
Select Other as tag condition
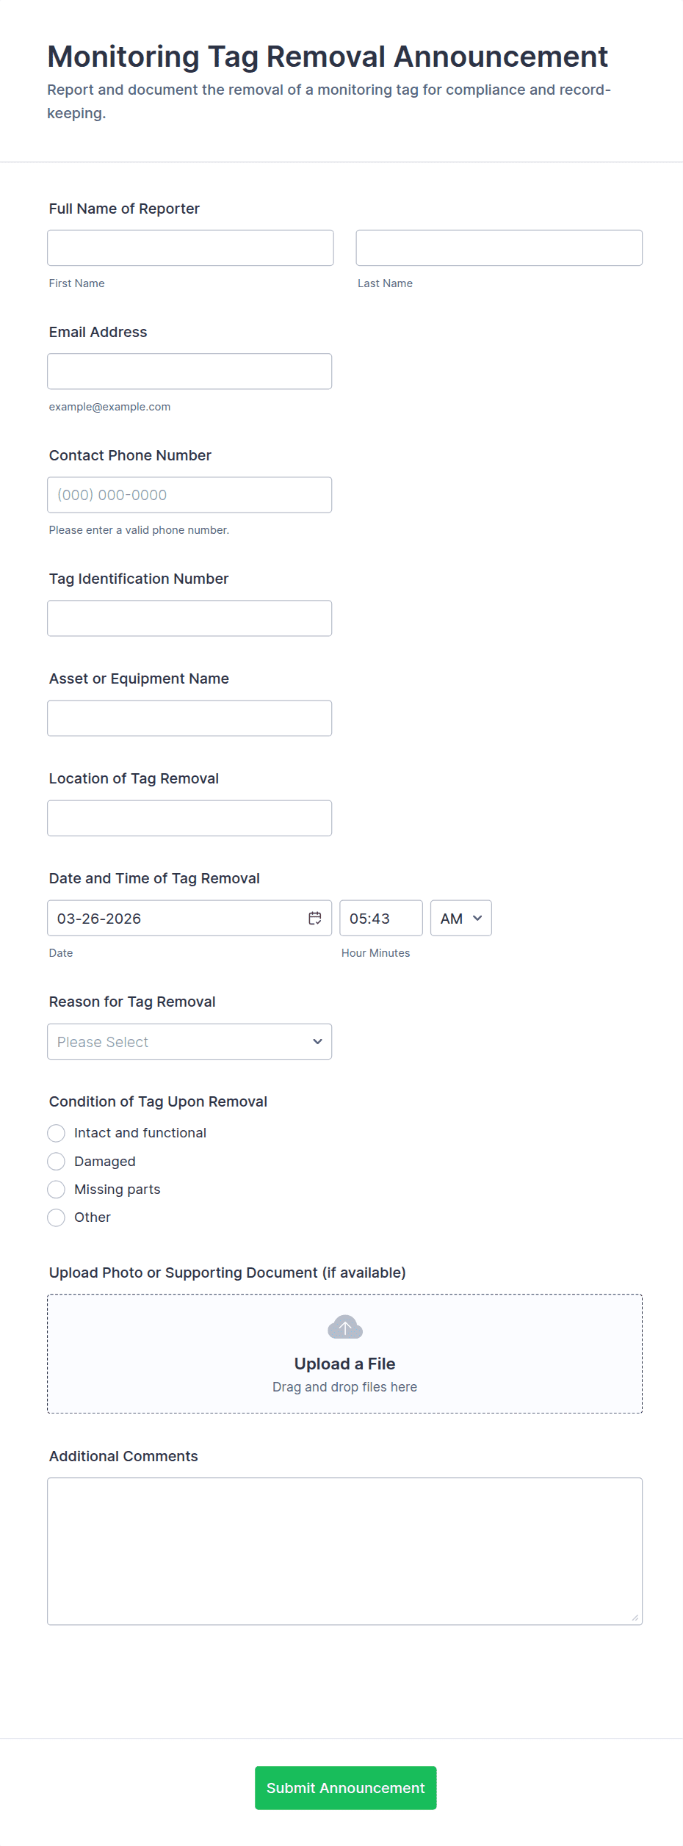point(57,1217)
